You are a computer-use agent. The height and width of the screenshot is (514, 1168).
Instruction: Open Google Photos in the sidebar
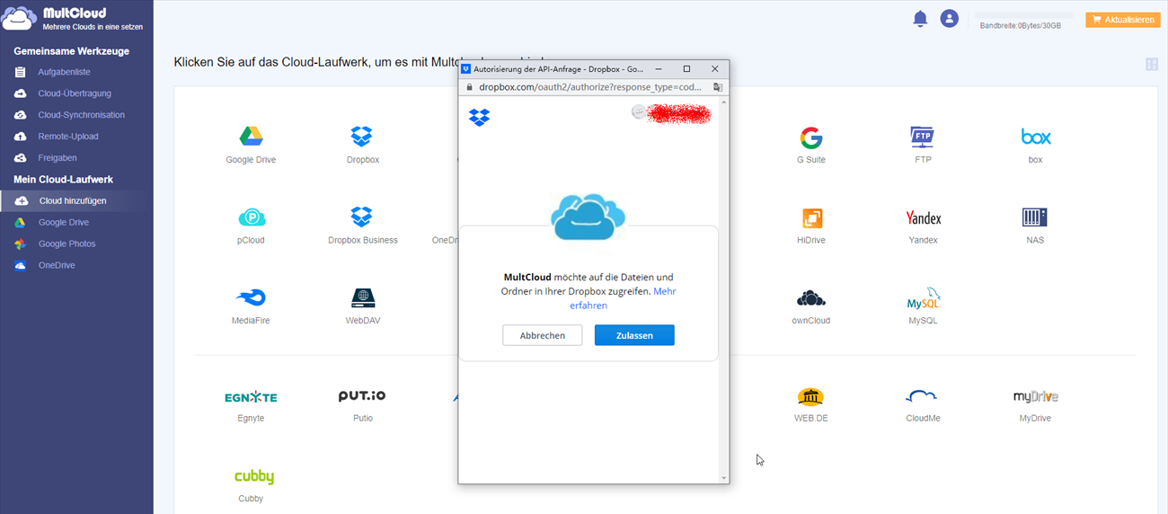tap(66, 244)
